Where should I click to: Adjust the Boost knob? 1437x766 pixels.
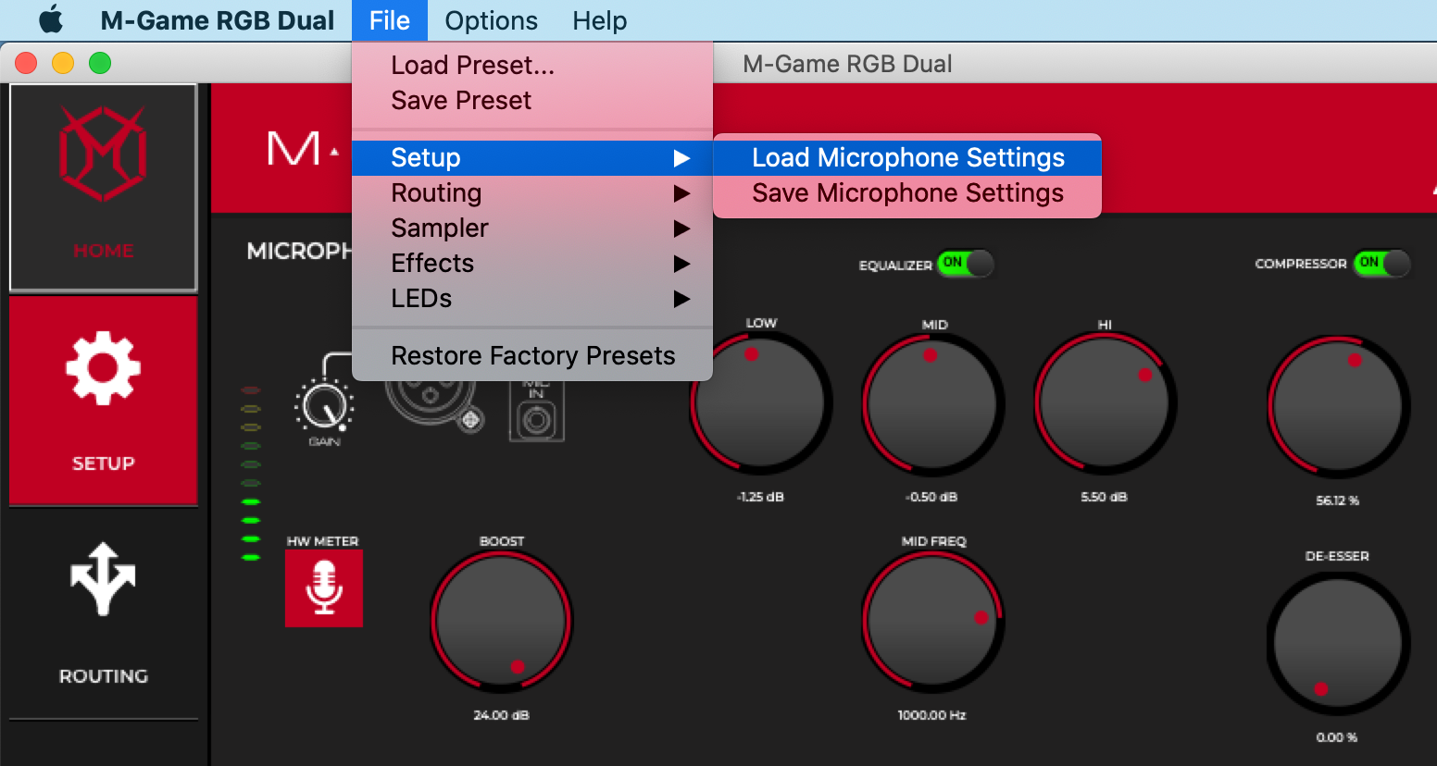pyautogui.click(x=502, y=622)
